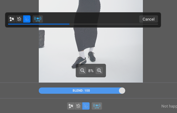Zoom in with the magnifier plus icon
Viewport: 177px width, 113px height.
tap(99, 71)
